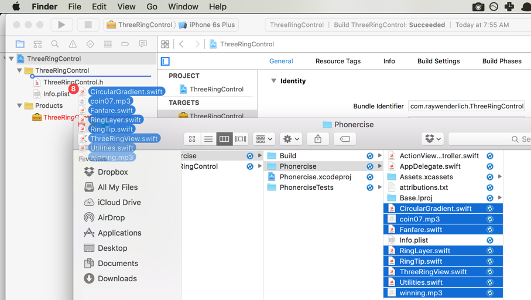Open the Report navigator
The image size is (531, 300).
point(143,44)
